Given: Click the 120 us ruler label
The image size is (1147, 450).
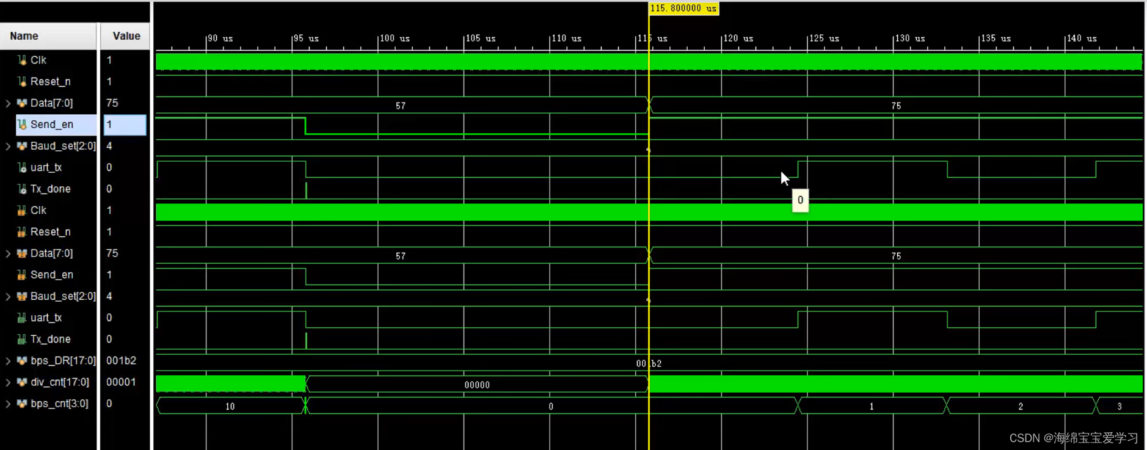Looking at the screenshot, I should [x=738, y=38].
